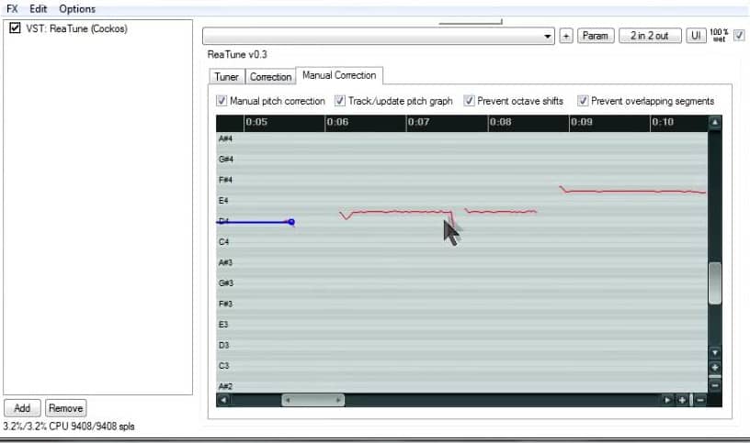The width and height of the screenshot is (750, 443).
Task: Click the Add FX button
Action: (22, 408)
